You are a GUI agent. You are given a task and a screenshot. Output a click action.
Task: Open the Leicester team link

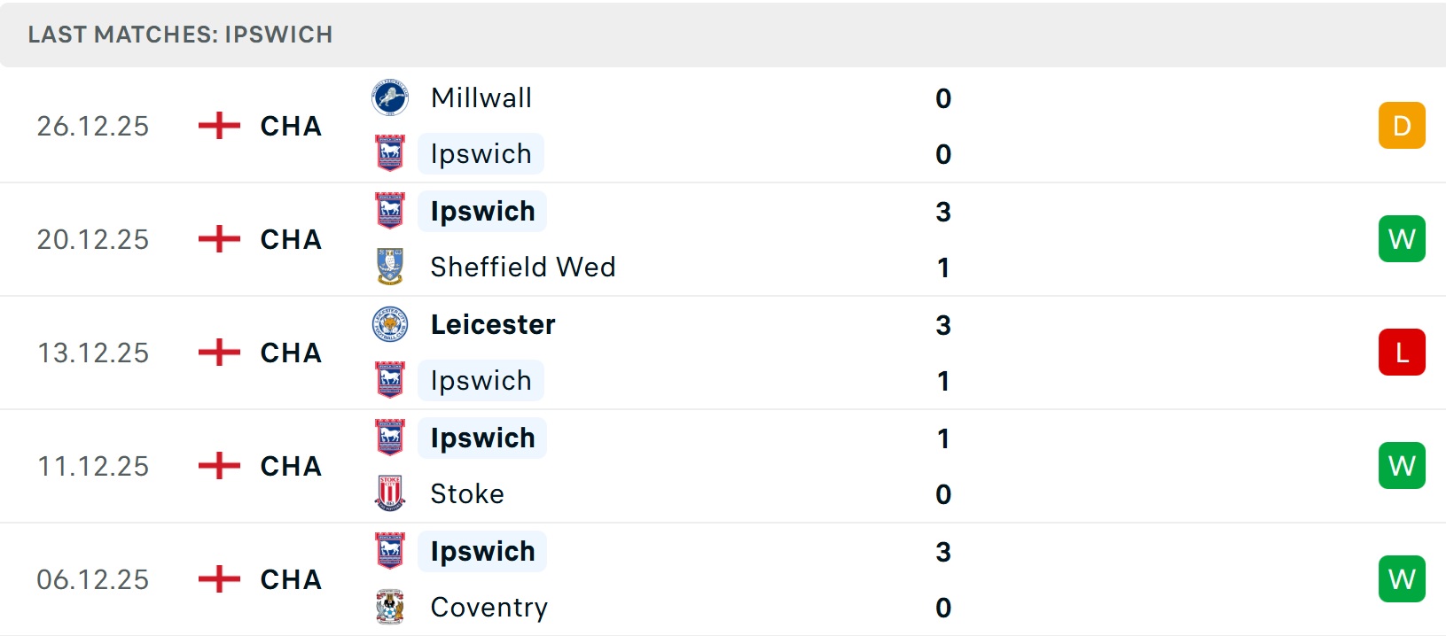pos(493,324)
